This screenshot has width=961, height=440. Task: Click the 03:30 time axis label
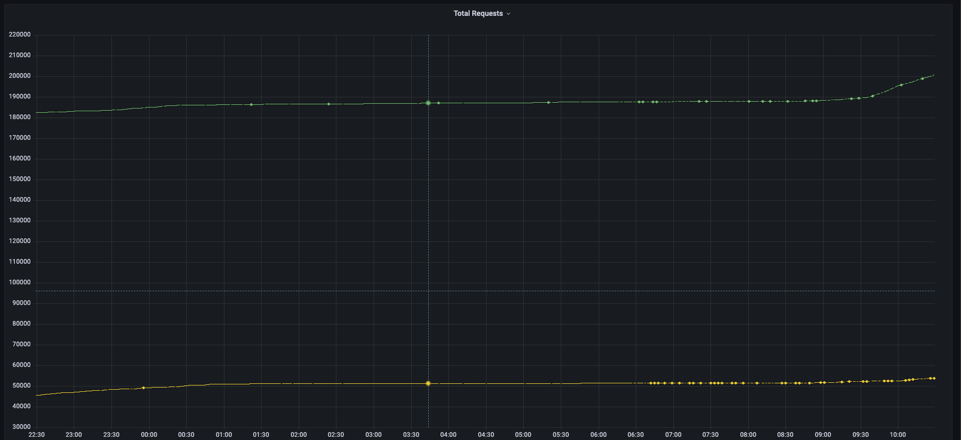tap(411, 435)
